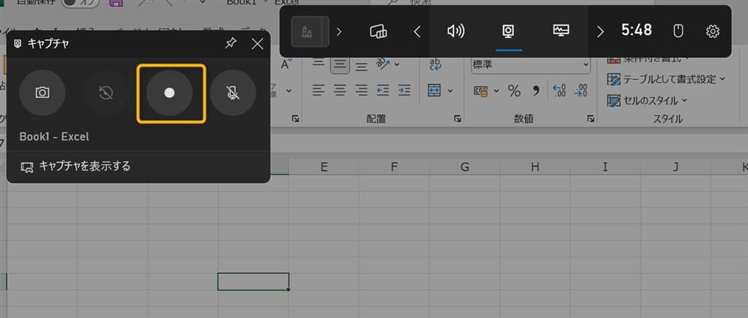Click the record last 30 seconds button
Viewport: 748px width, 318px height.
(x=106, y=93)
